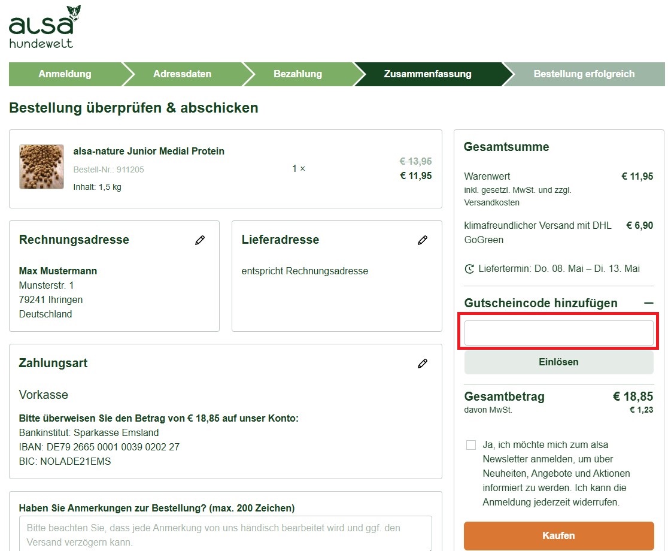Viewport: 668px width, 551px height.
Task: Click the entspricht Rechnungsadresse text
Action: point(305,271)
